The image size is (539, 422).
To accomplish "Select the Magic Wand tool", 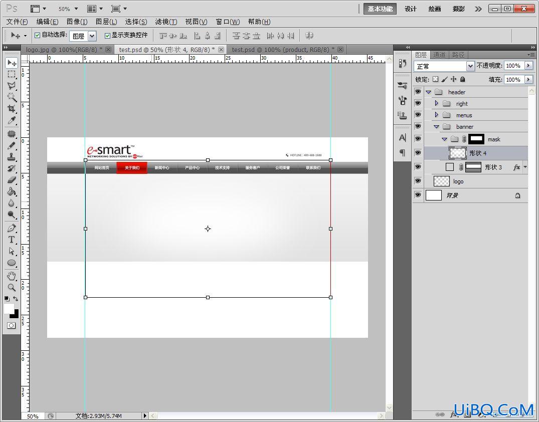I will click(x=12, y=97).
